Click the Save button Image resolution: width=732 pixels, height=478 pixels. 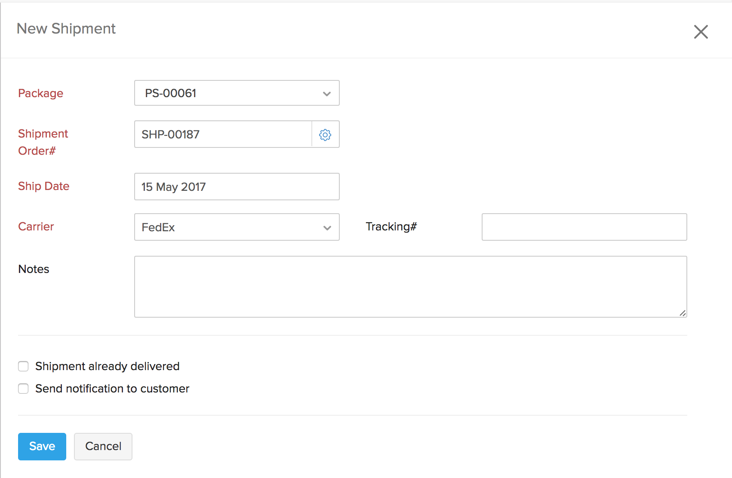42,446
